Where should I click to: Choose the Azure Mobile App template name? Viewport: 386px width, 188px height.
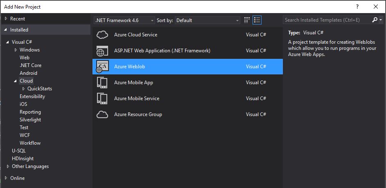coord(134,83)
